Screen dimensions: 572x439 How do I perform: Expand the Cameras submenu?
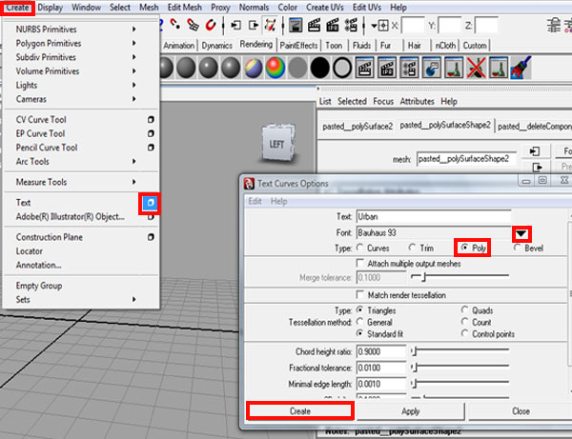click(x=133, y=99)
